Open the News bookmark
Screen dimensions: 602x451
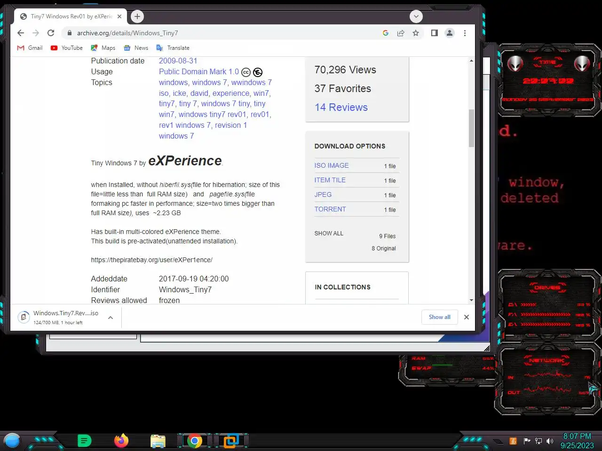tap(136, 48)
